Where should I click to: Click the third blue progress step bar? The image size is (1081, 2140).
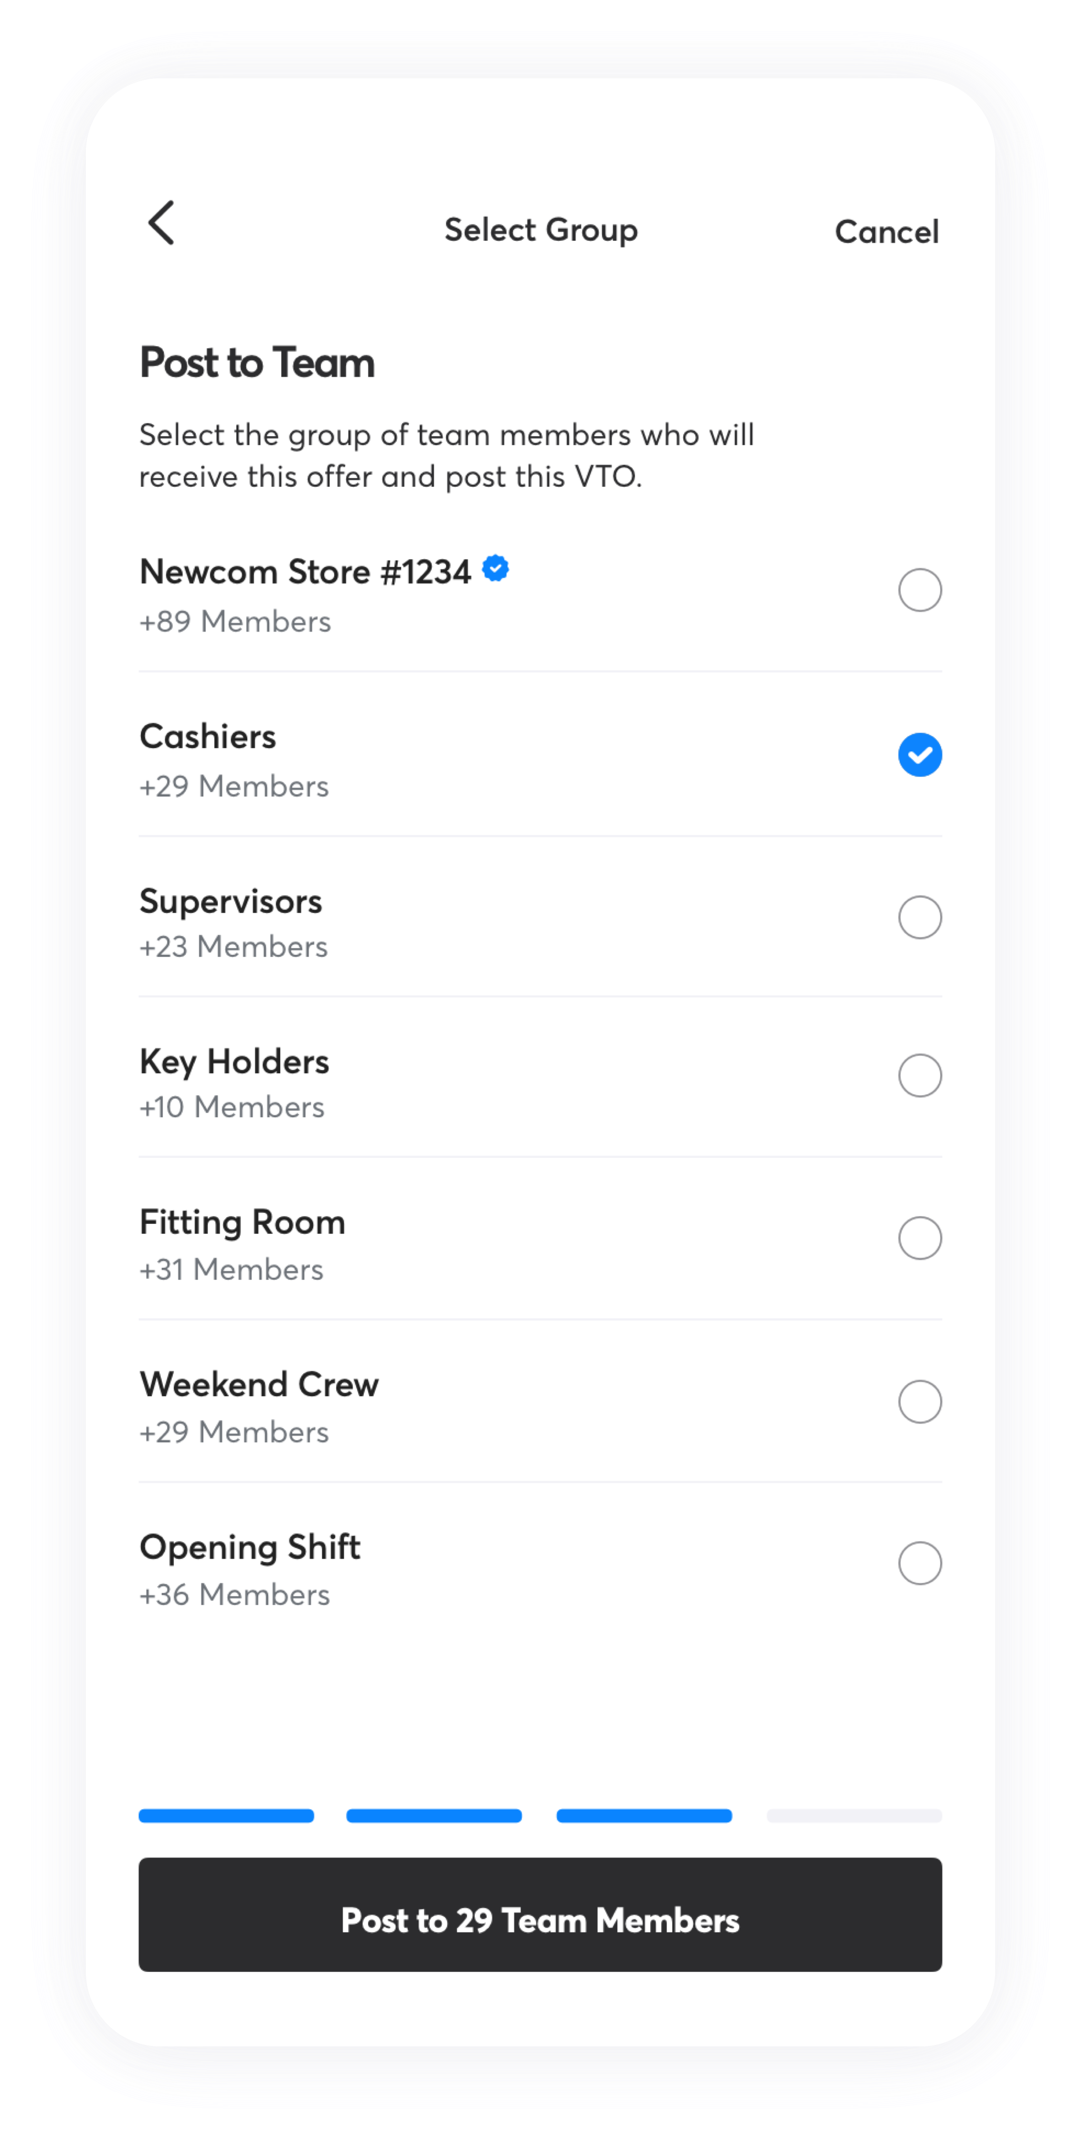coord(644,1816)
